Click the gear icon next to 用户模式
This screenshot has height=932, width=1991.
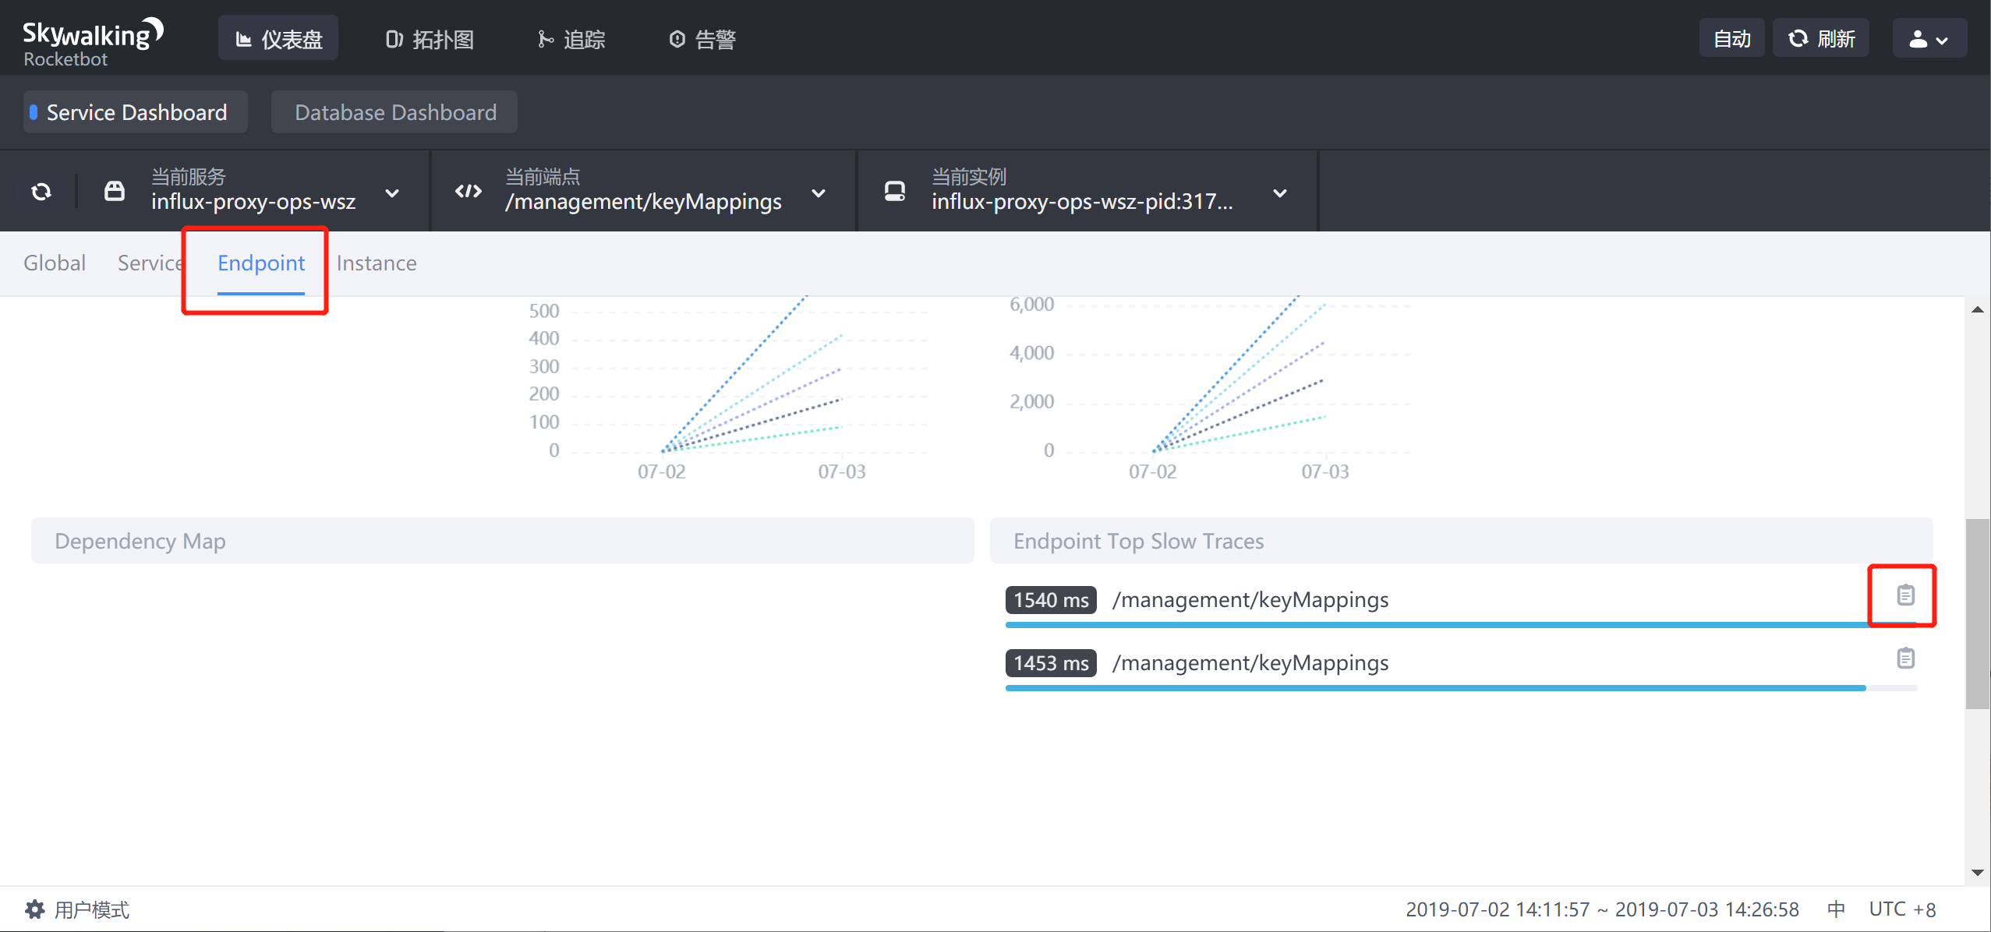[35, 909]
